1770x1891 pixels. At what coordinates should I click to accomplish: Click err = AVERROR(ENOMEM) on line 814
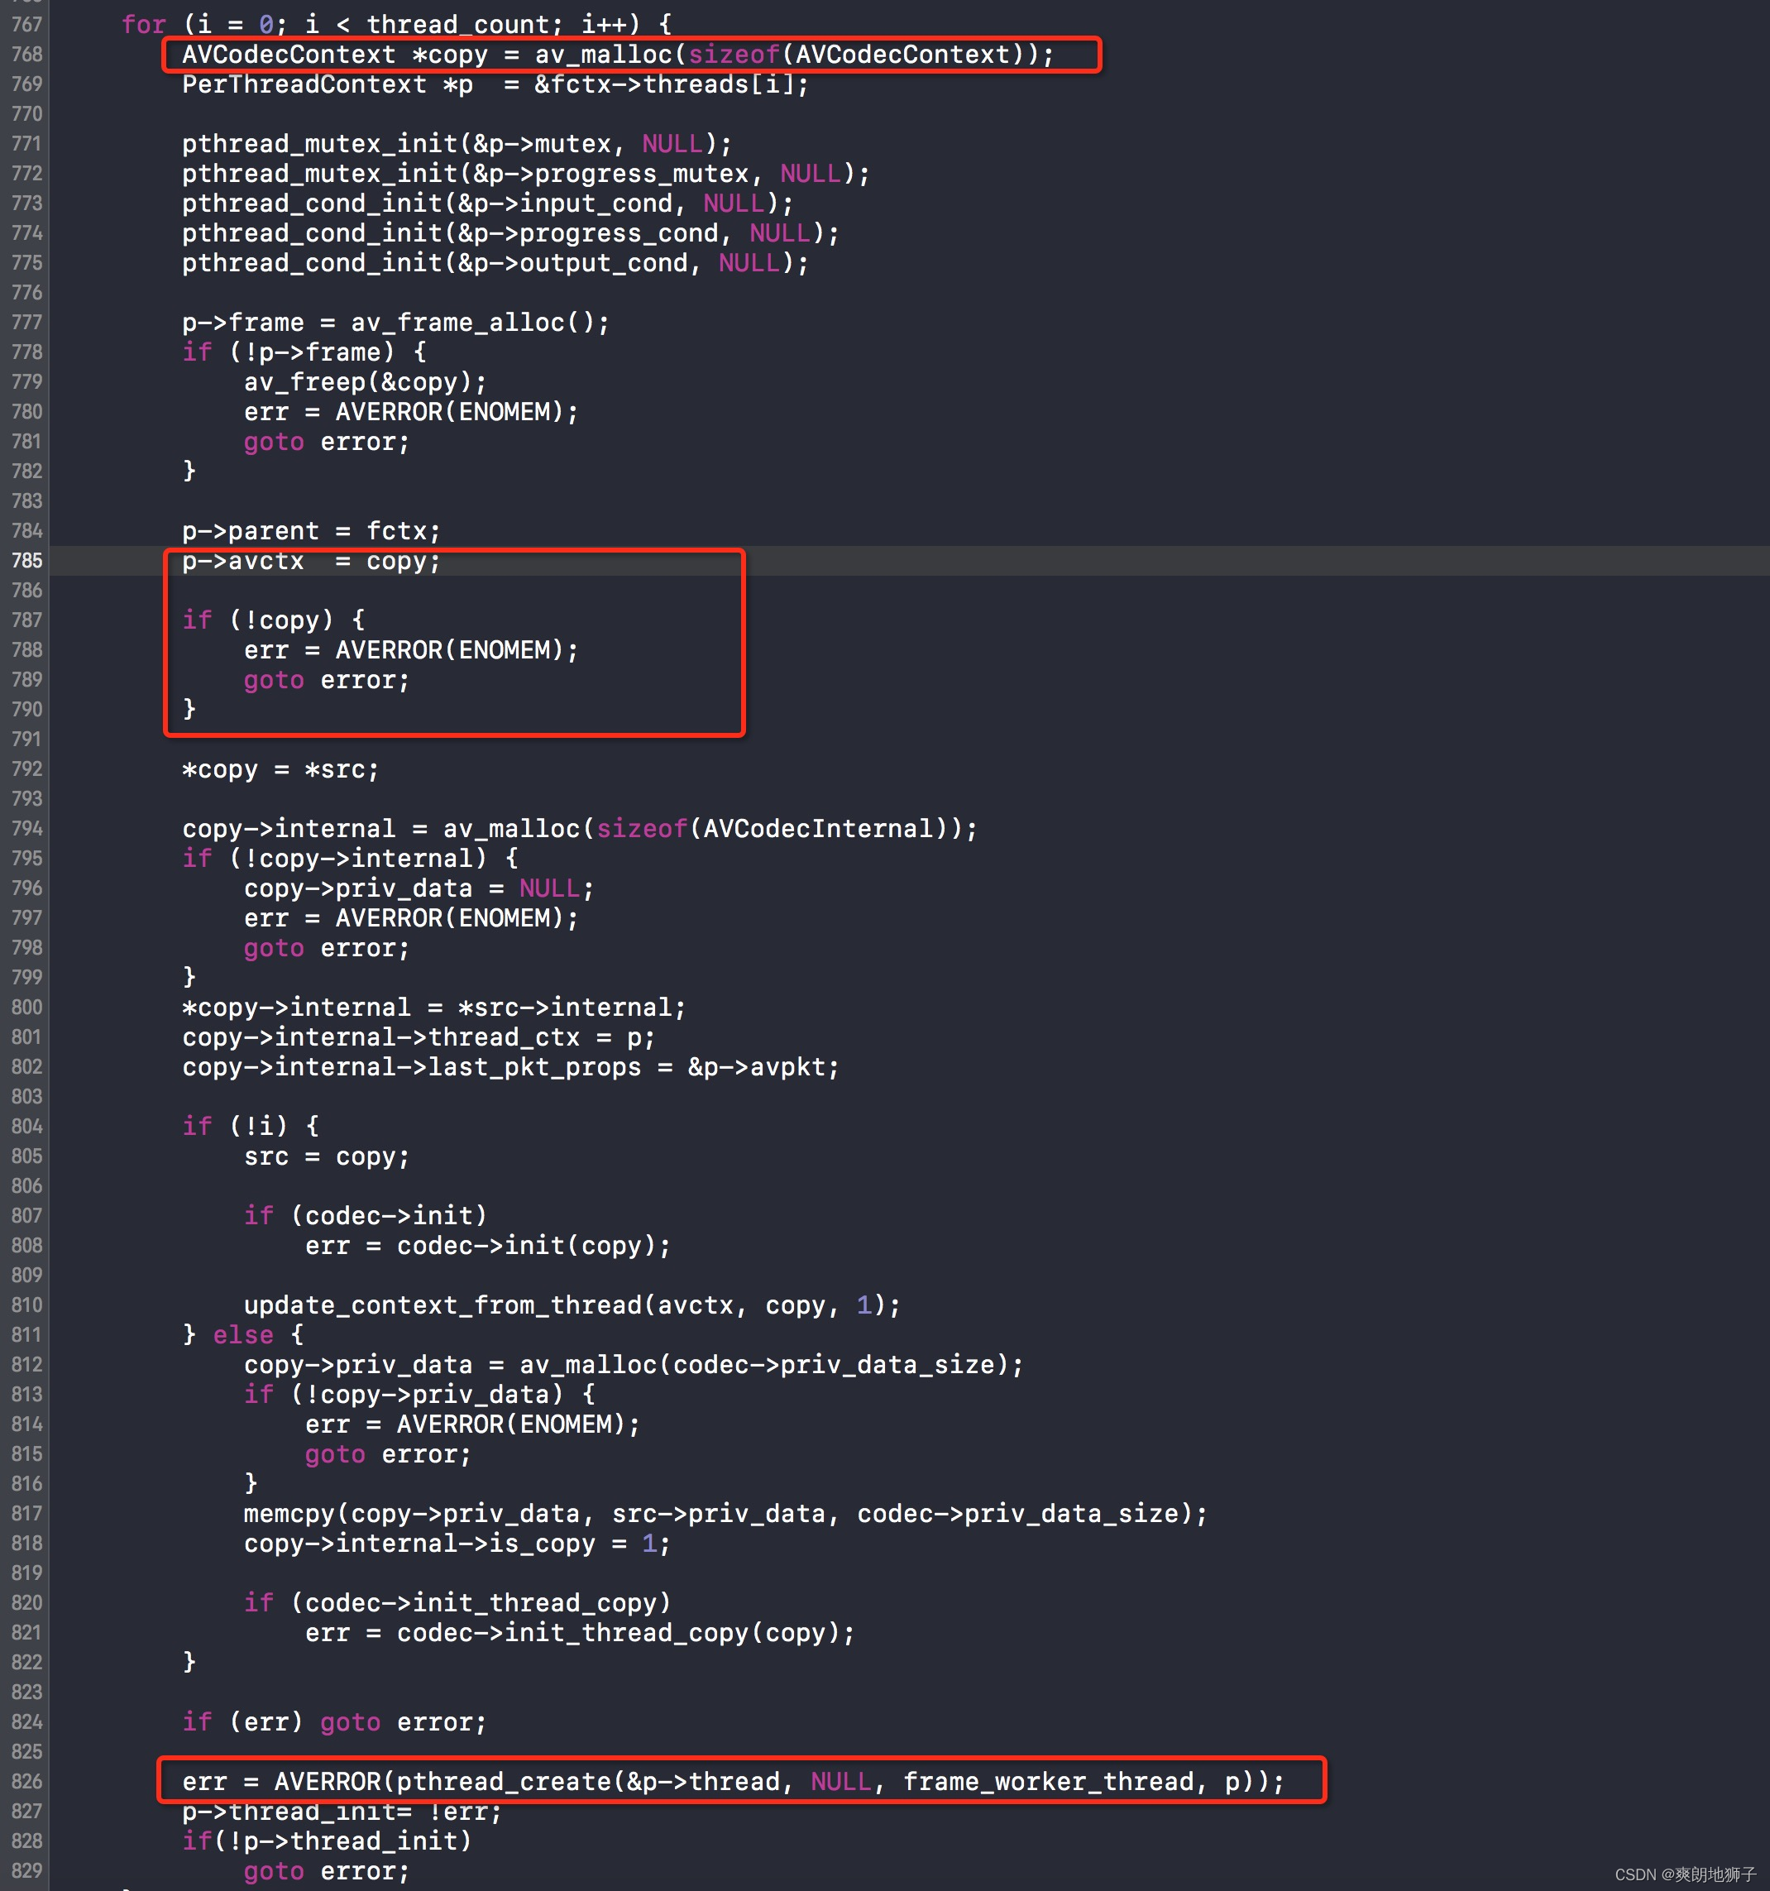[x=473, y=1424]
